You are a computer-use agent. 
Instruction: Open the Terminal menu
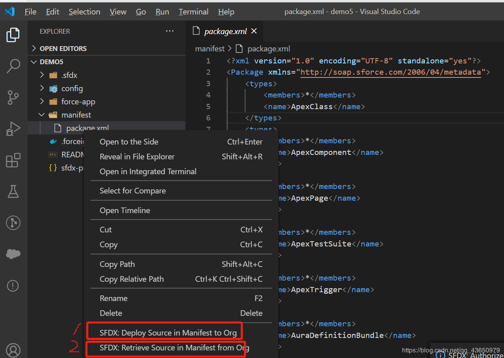click(193, 12)
